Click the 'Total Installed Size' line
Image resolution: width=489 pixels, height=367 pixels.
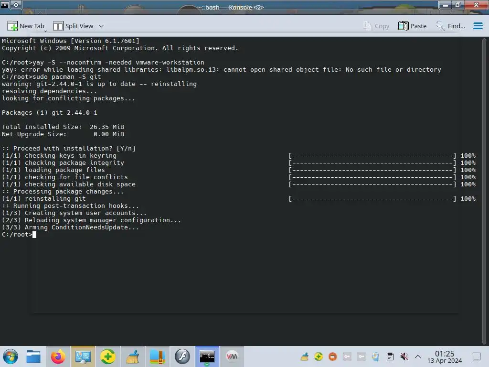point(63,127)
